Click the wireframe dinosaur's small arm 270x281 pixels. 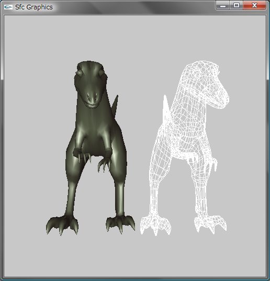coord(214,163)
